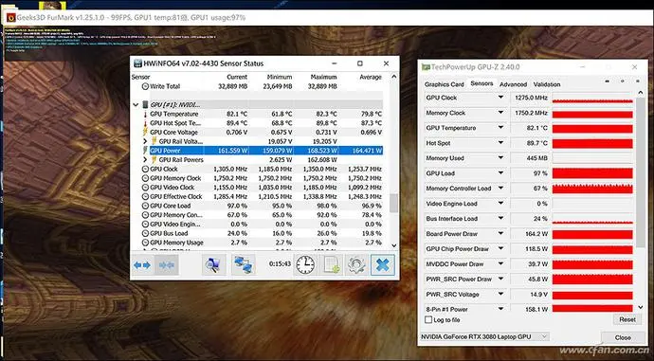Viewport: 654px width, 361px height.
Task: Open the Advanced tab in GPU-Z
Action: [513, 84]
